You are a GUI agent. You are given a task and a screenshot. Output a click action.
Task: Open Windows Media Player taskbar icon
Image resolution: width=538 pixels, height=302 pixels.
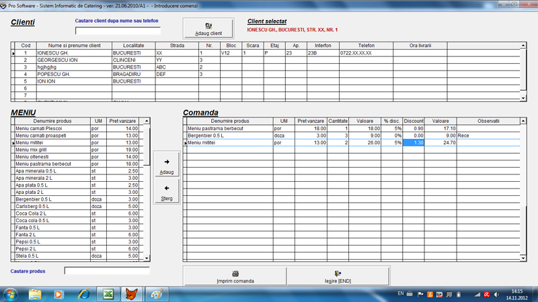(59, 294)
